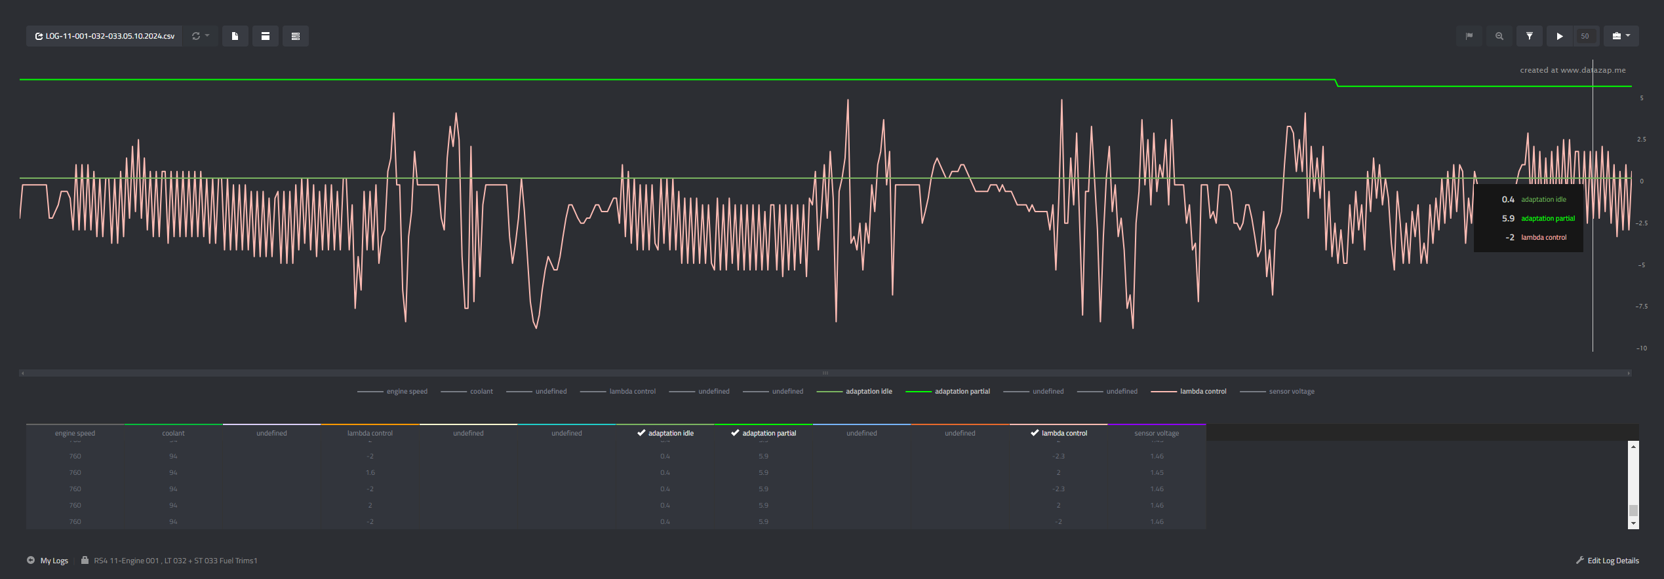Click the document page icon button

(235, 36)
